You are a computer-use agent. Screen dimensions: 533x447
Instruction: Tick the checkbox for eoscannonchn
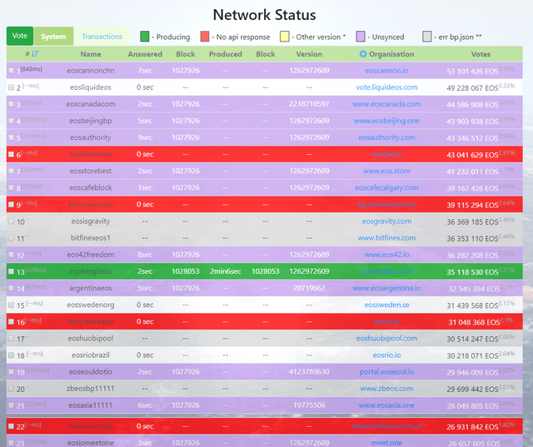pyautogui.click(x=11, y=71)
